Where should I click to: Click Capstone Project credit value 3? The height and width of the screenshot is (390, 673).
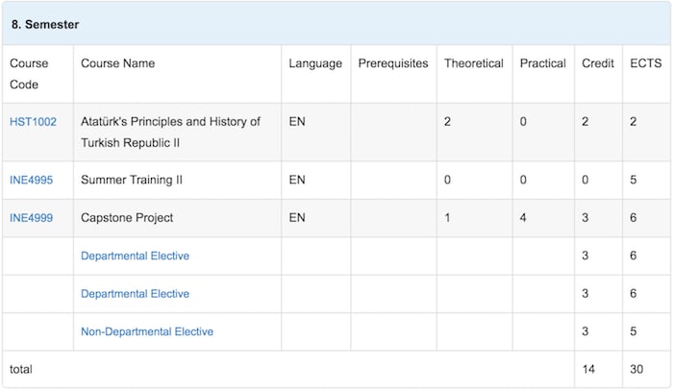point(585,217)
